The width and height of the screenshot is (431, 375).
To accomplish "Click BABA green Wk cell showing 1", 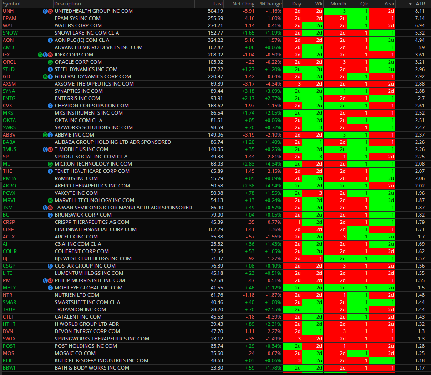I will point(313,142).
